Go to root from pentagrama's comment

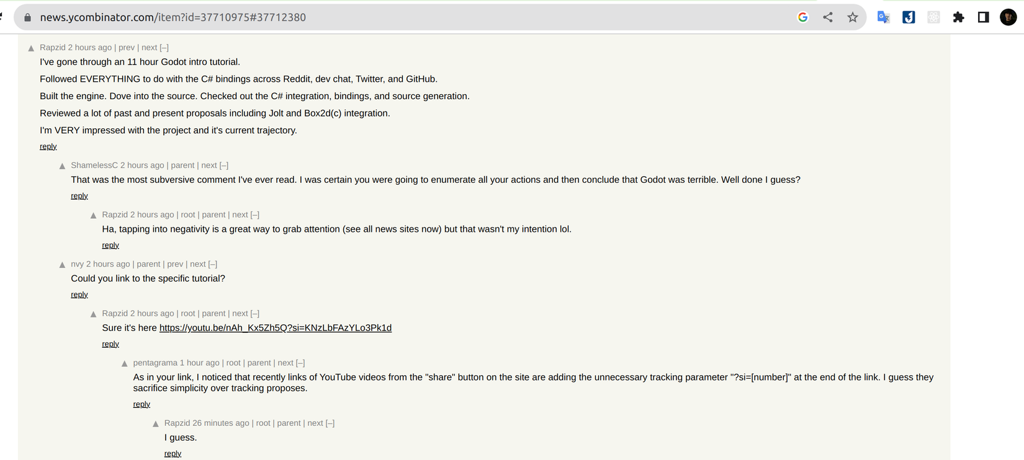(x=233, y=363)
